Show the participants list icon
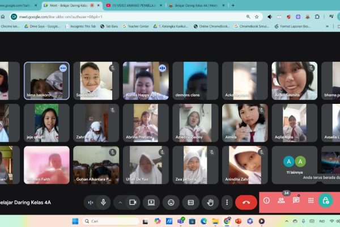Image resolution: width=340 pixels, height=227 pixels. (x=281, y=200)
